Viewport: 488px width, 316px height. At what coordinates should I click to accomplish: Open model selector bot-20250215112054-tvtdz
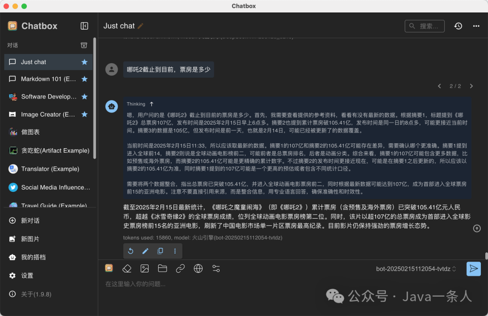tap(416, 269)
